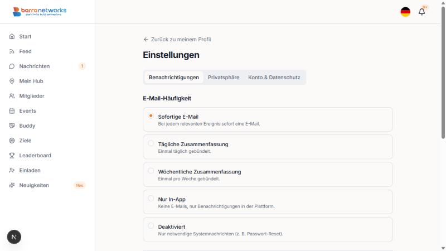Click the barranetworks logo
Image resolution: width=446 pixels, height=251 pixels.
[40, 12]
